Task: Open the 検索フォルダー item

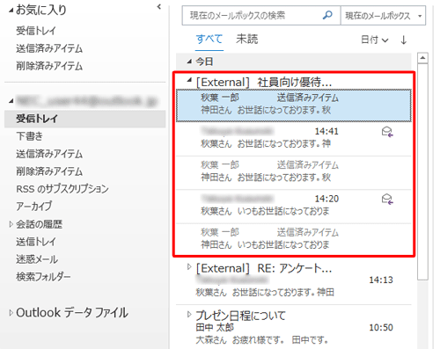Action: pyautogui.click(x=43, y=277)
